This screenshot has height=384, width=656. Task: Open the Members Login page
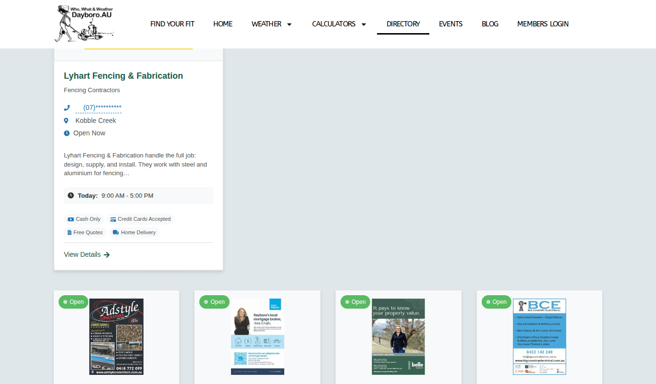pos(543,24)
